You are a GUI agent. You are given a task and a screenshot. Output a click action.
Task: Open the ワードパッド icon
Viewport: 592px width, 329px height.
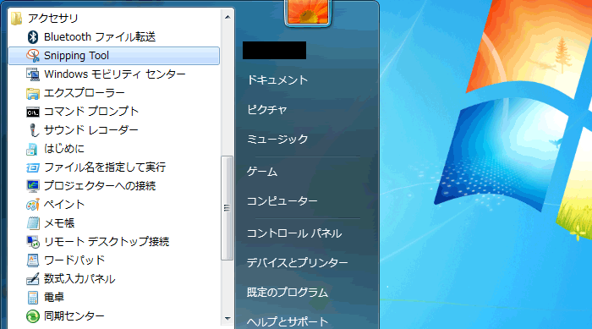tap(33, 260)
